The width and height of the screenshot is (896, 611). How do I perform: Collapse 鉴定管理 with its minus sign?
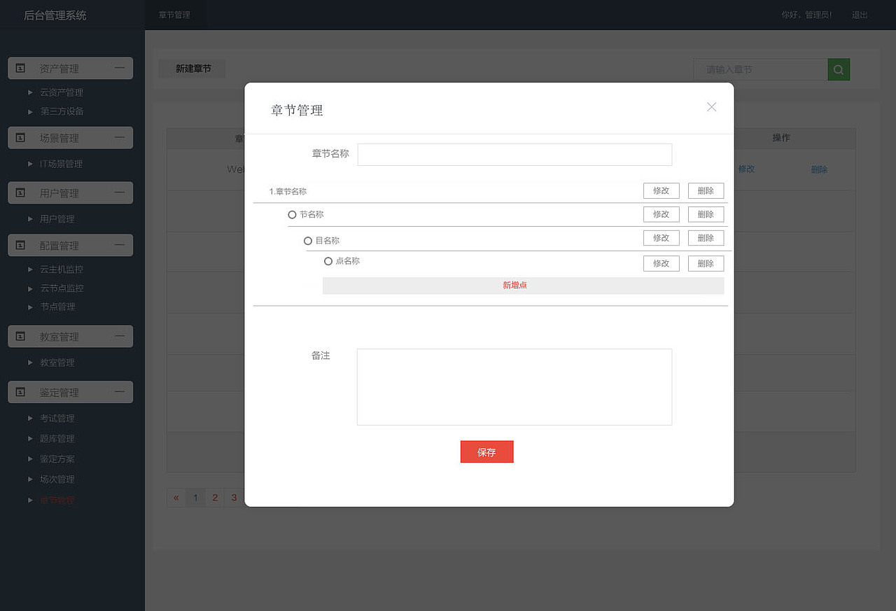(x=120, y=391)
